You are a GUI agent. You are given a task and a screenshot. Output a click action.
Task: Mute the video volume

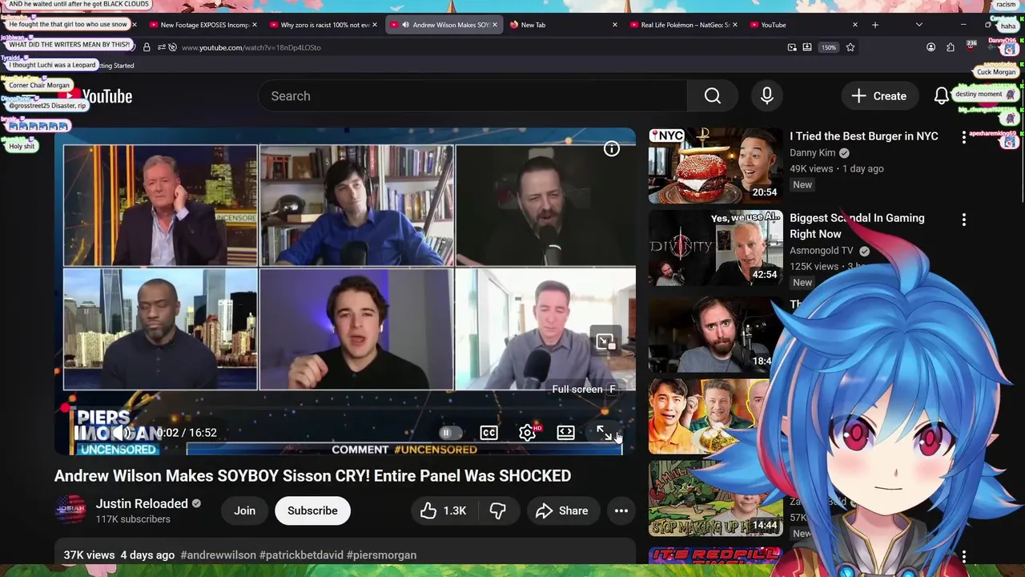[x=123, y=433]
